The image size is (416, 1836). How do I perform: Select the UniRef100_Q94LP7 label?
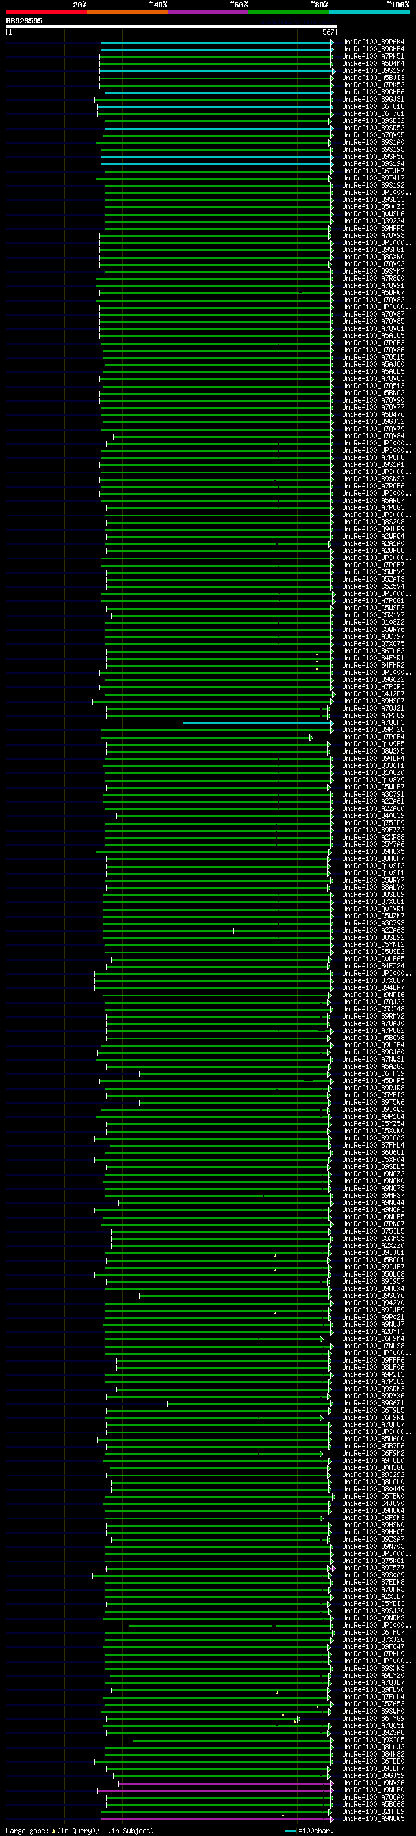click(373, 988)
